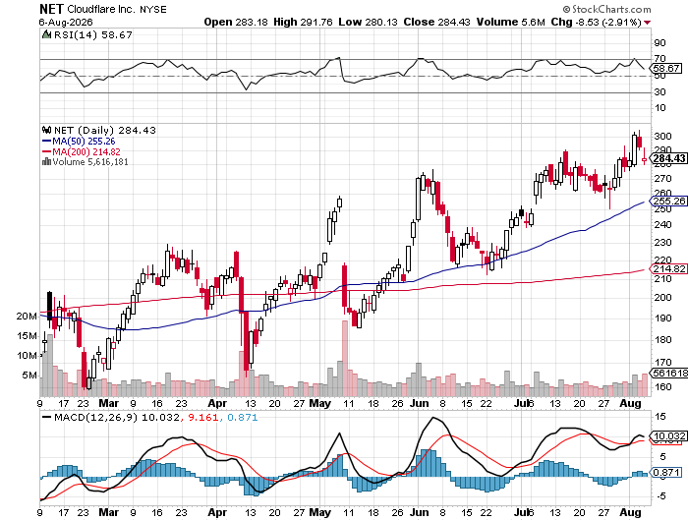Image resolution: width=688 pixels, height=521 pixels.
Task: Click the Cloudflare Inc. company name
Action: pyautogui.click(x=101, y=9)
